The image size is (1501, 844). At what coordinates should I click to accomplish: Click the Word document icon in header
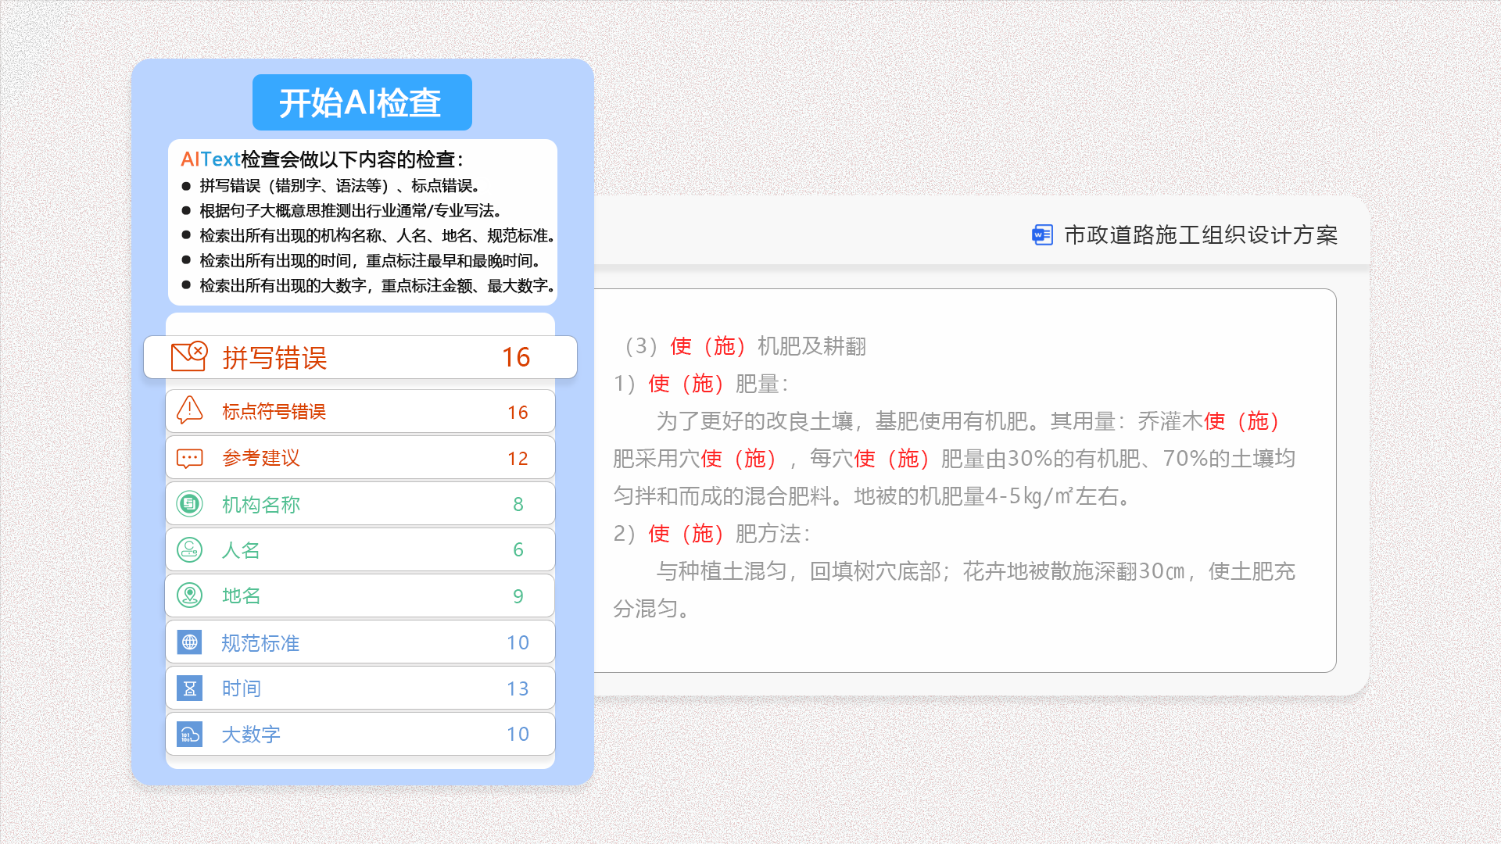pos(1042,235)
